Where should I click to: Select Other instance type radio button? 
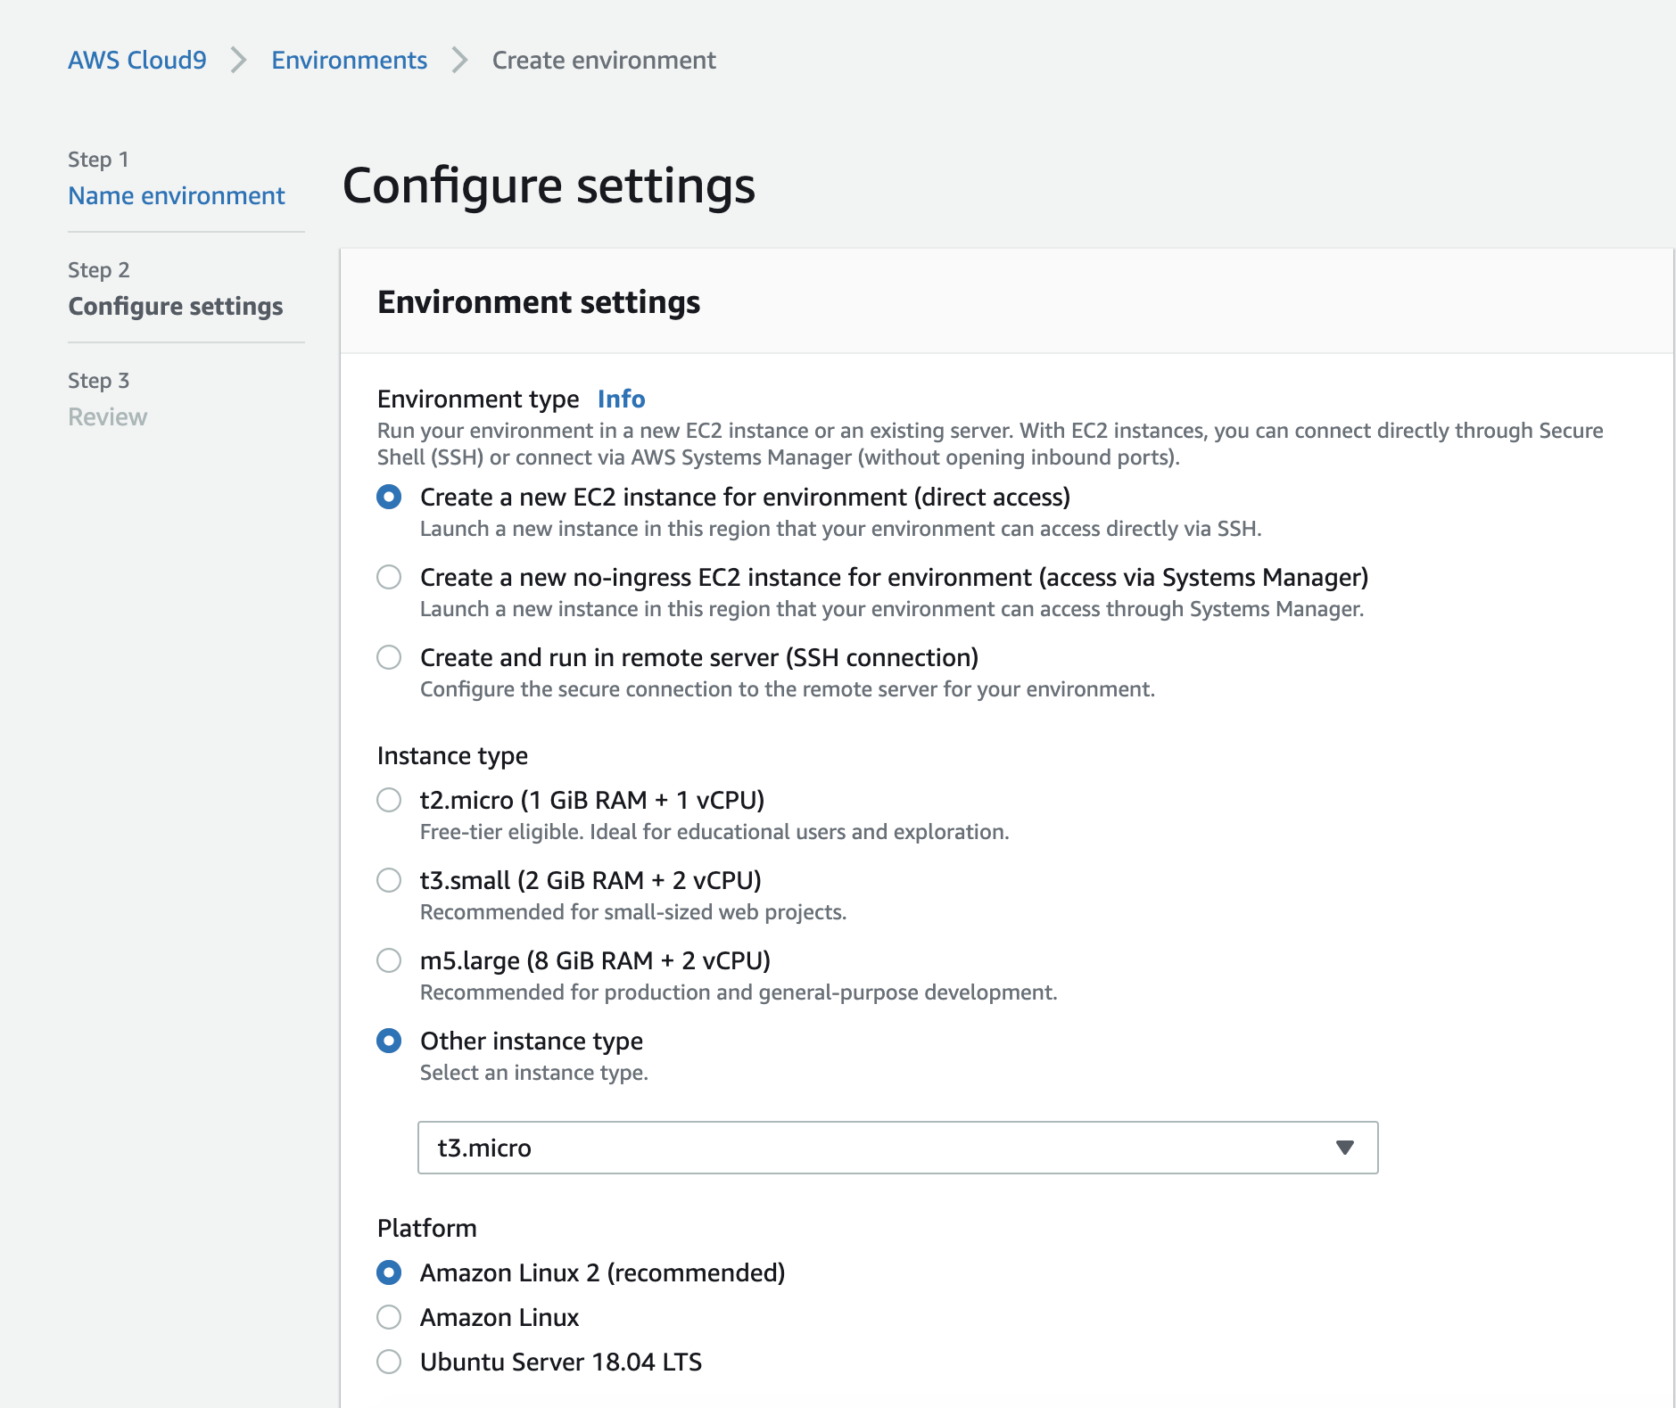tap(389, 1041)
